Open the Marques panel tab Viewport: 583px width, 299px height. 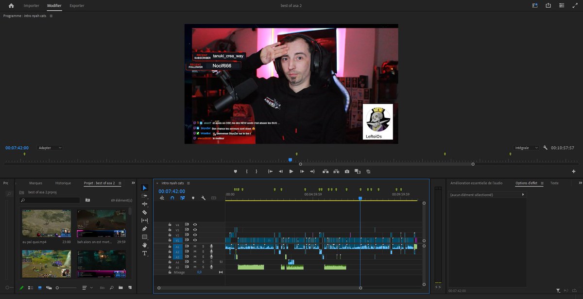tap(35, 183)
